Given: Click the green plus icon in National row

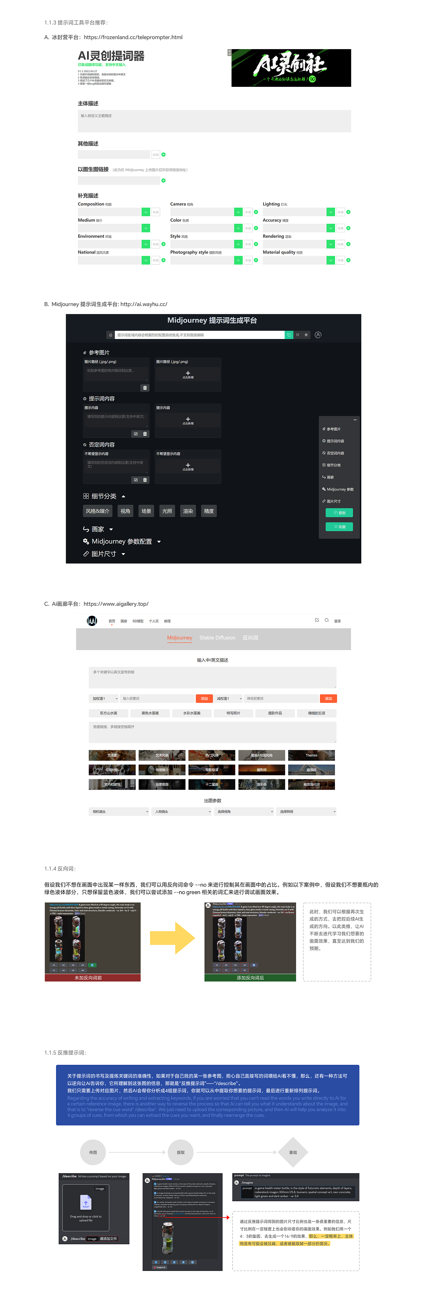Looking at the screenshot, I should 163,260.
